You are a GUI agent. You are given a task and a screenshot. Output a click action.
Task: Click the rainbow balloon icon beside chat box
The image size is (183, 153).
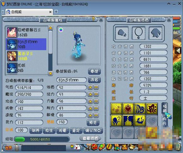[x=72, y=146]
